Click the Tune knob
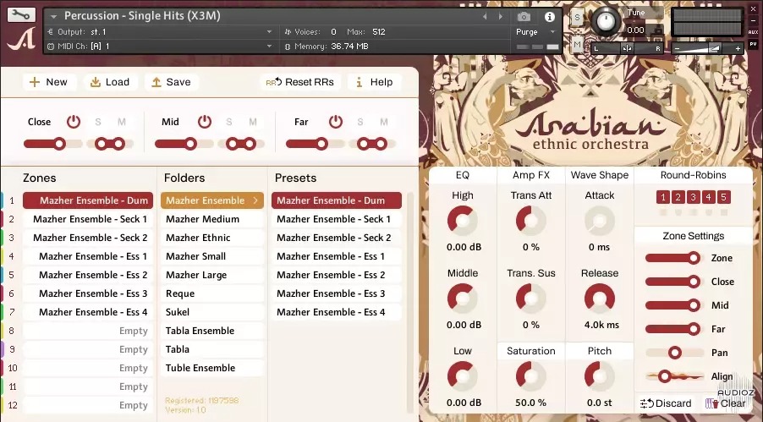 coord(607,22)
